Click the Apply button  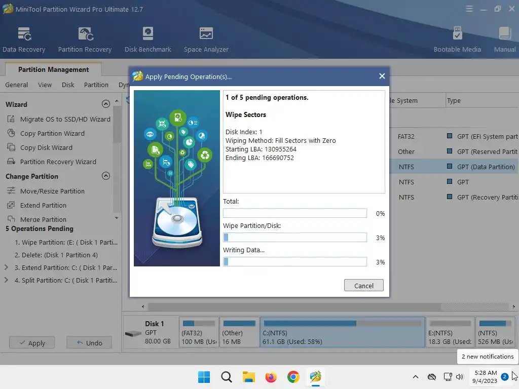tap(32, 343)
